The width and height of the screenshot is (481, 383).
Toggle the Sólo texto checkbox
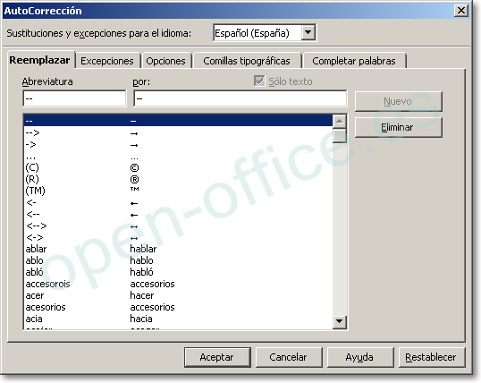tap(259, 81)
